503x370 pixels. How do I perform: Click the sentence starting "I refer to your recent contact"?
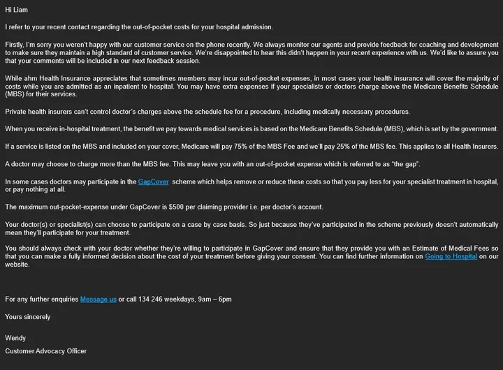pos(138,27)
